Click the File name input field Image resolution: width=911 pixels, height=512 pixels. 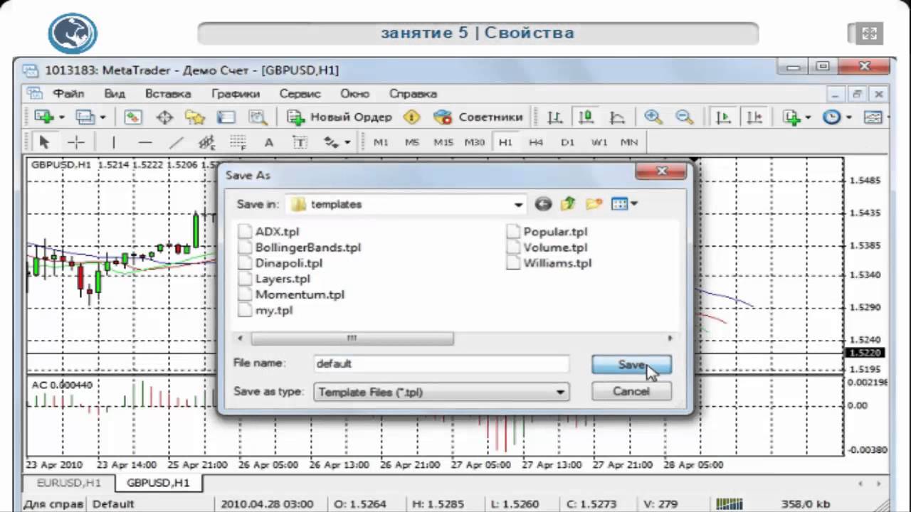tap(441, 363)
